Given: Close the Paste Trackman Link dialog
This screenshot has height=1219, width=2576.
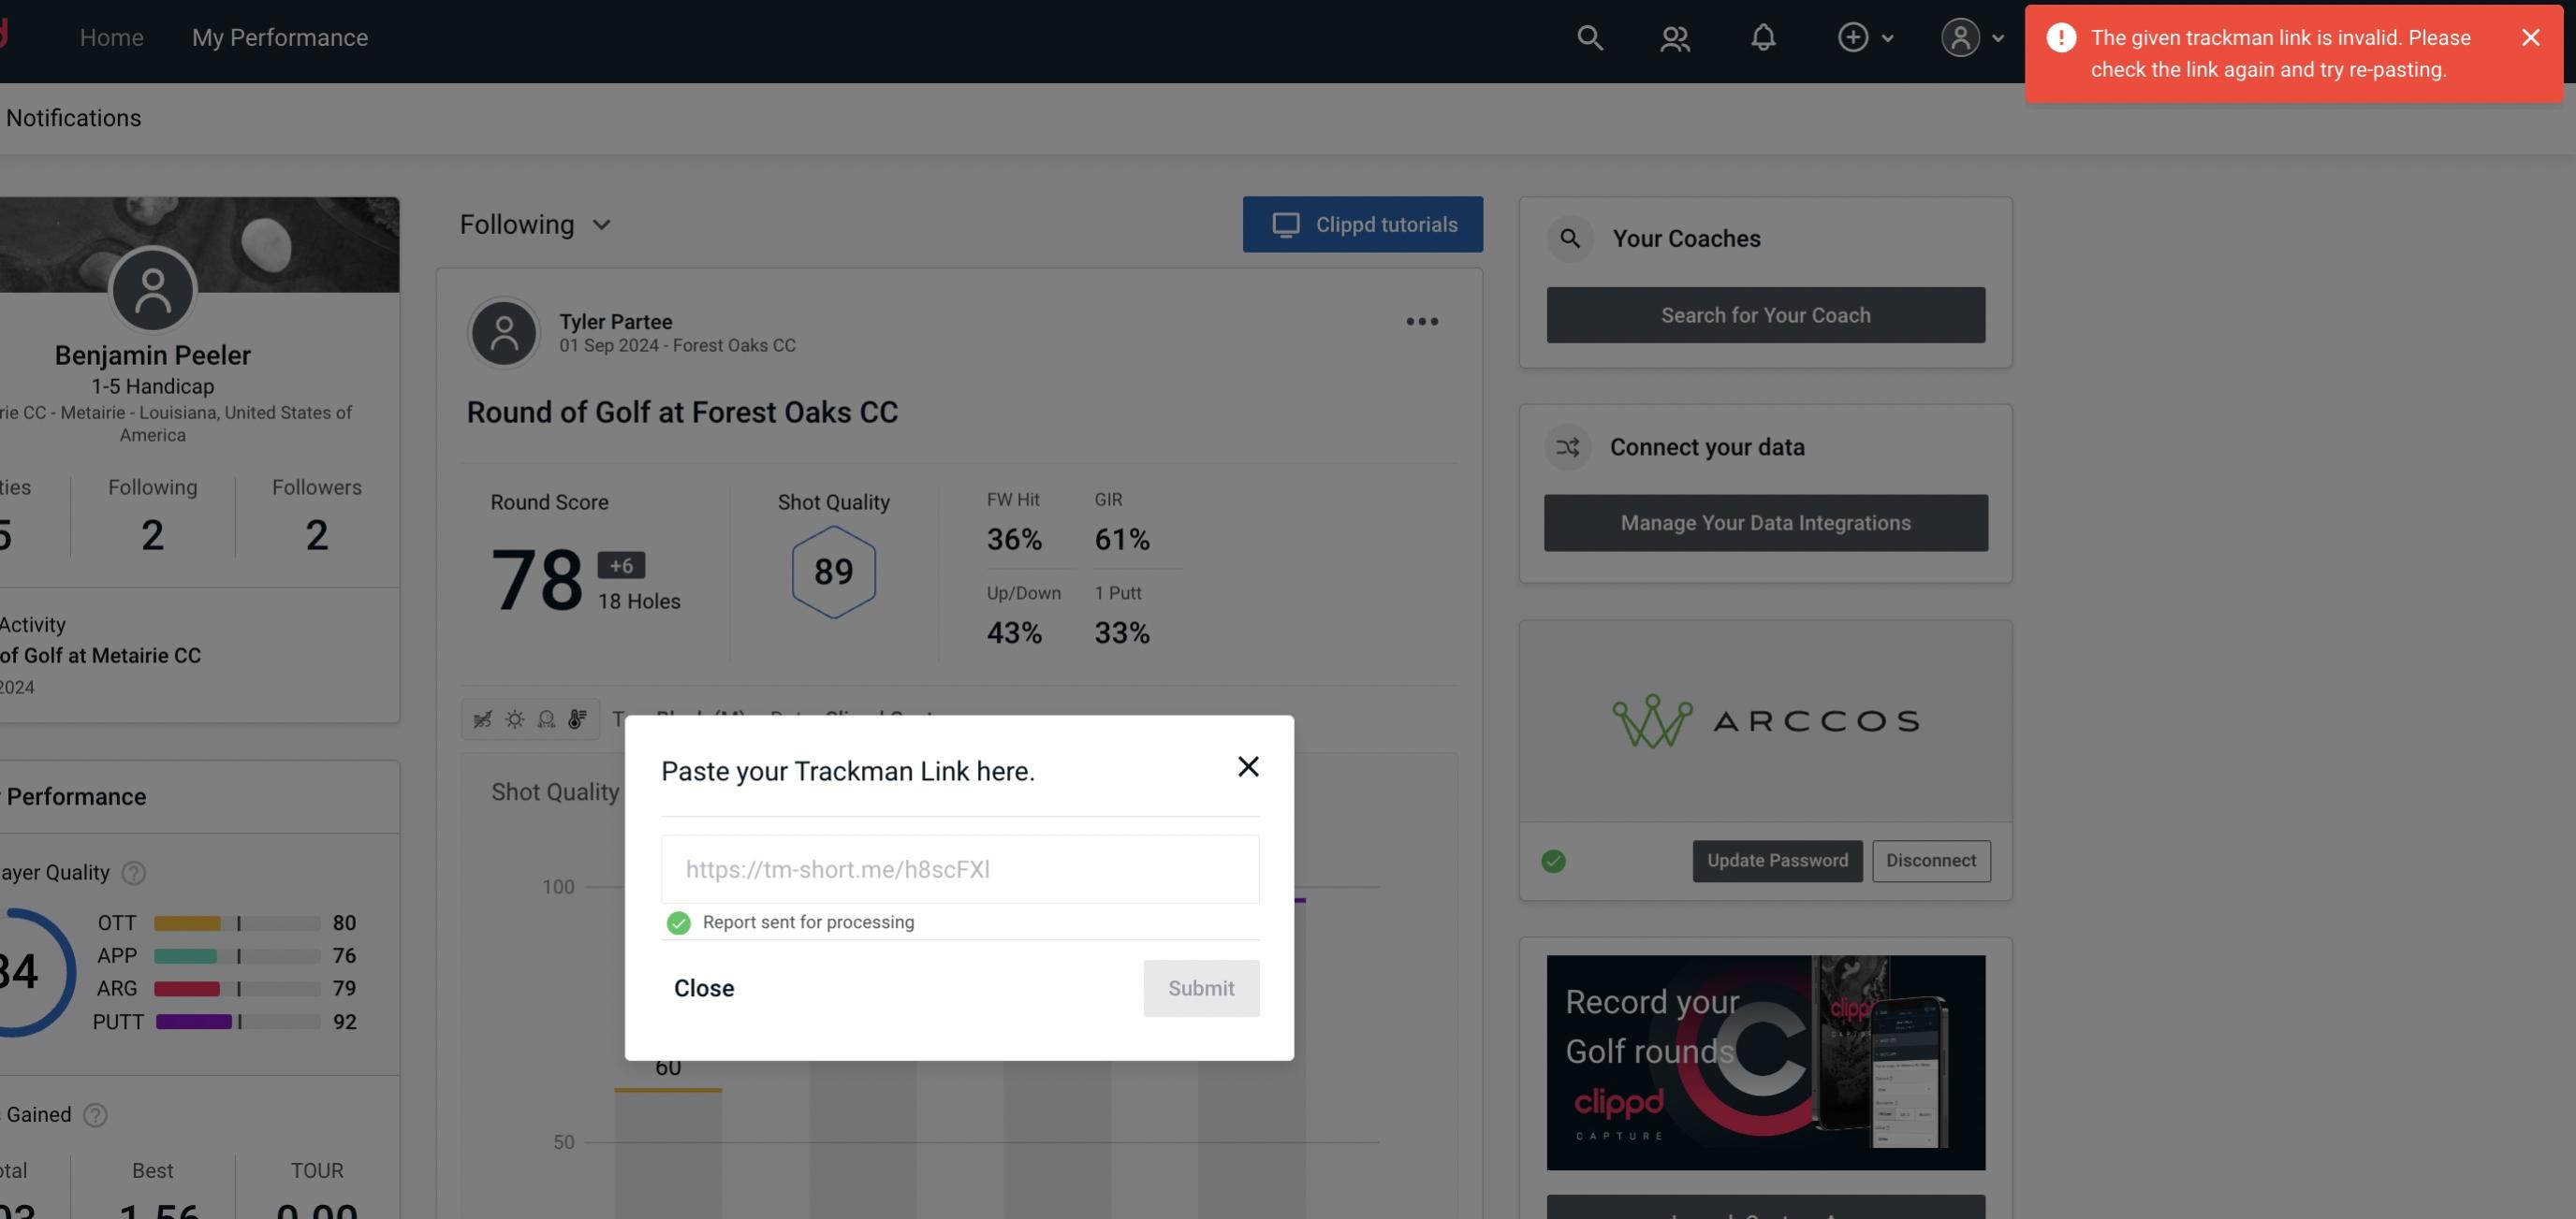Looking at the screenshot, I should pyautogui.click(x=1247, y=765).
